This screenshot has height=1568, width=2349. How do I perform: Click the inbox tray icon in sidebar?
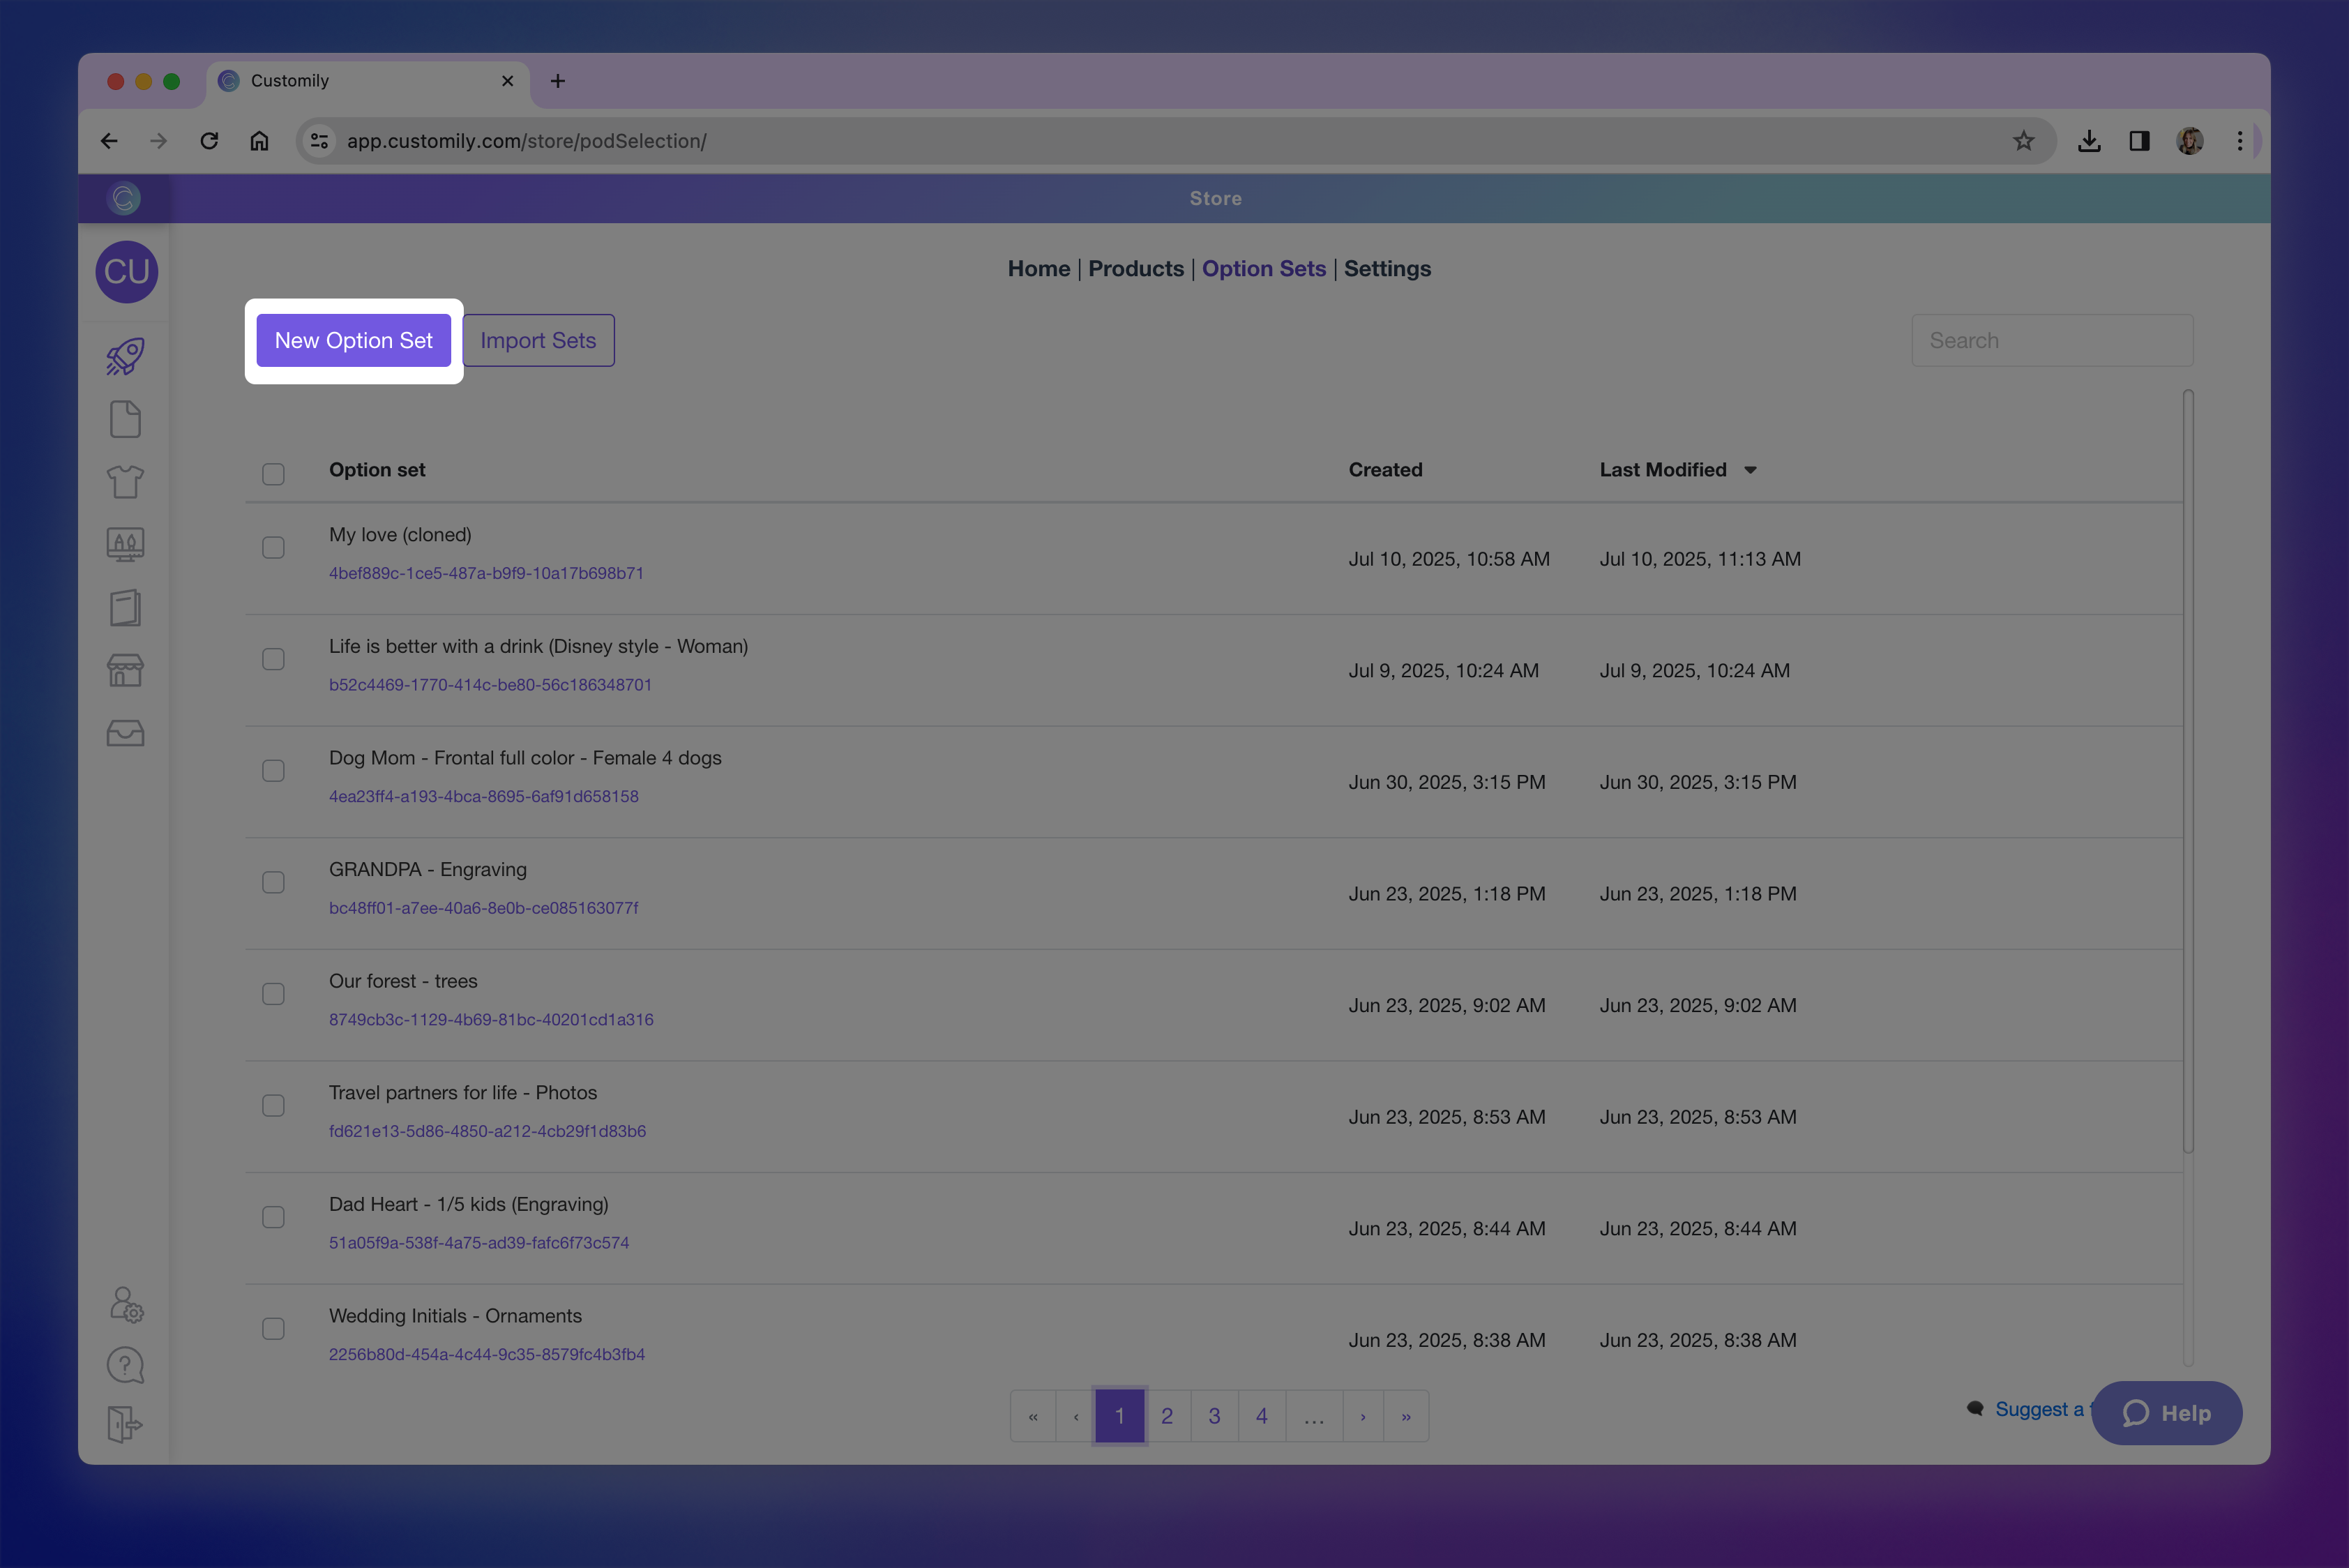pos(126,733)
